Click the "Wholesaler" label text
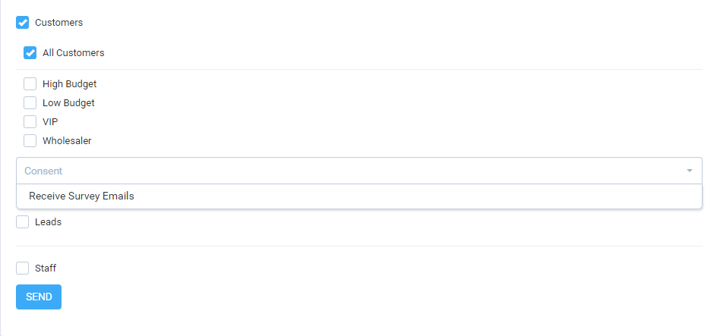This screenshot has width=717, height=336. click(x=67, y=140)
